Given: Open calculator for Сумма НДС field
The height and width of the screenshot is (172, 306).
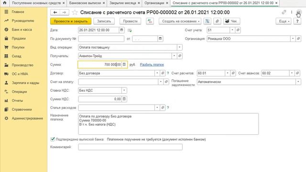Looking at the screenshot, I should click(x=124, y=99).
